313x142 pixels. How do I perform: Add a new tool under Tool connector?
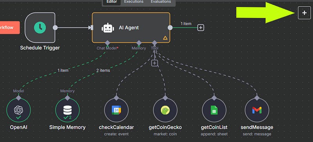click(155, 63)
